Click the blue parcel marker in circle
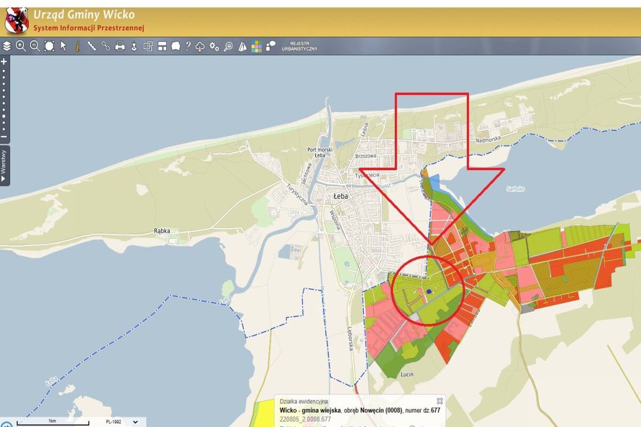Screen dimensions: 641x427 429,291
